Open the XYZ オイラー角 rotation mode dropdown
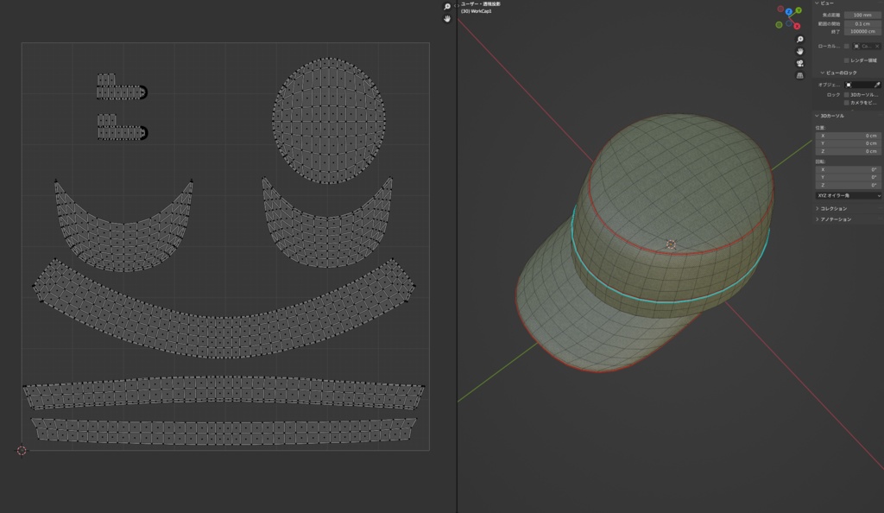This screenshot has height=513, width=884. pos(848,196)
